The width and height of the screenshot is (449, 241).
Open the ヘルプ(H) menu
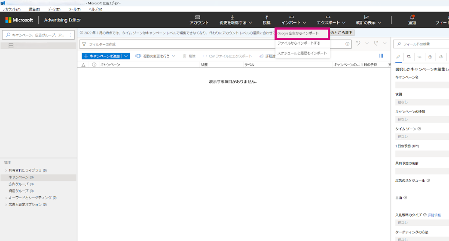[x=95, y=9]
